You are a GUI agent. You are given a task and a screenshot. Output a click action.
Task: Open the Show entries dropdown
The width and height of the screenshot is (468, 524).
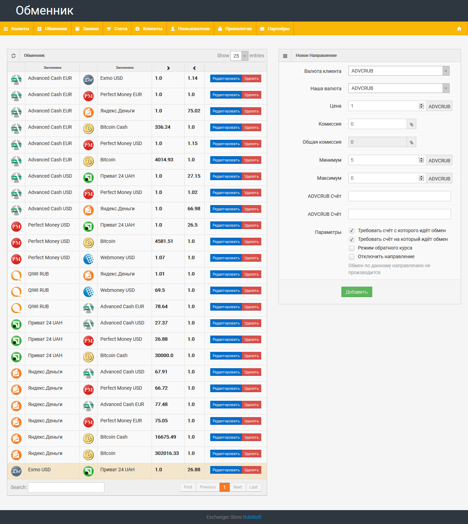(x=239, y=56)
